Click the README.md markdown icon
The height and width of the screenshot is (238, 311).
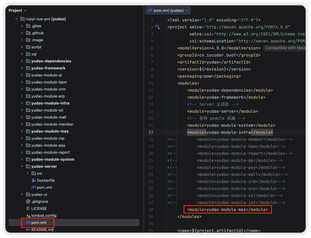[x=28, y=230]
